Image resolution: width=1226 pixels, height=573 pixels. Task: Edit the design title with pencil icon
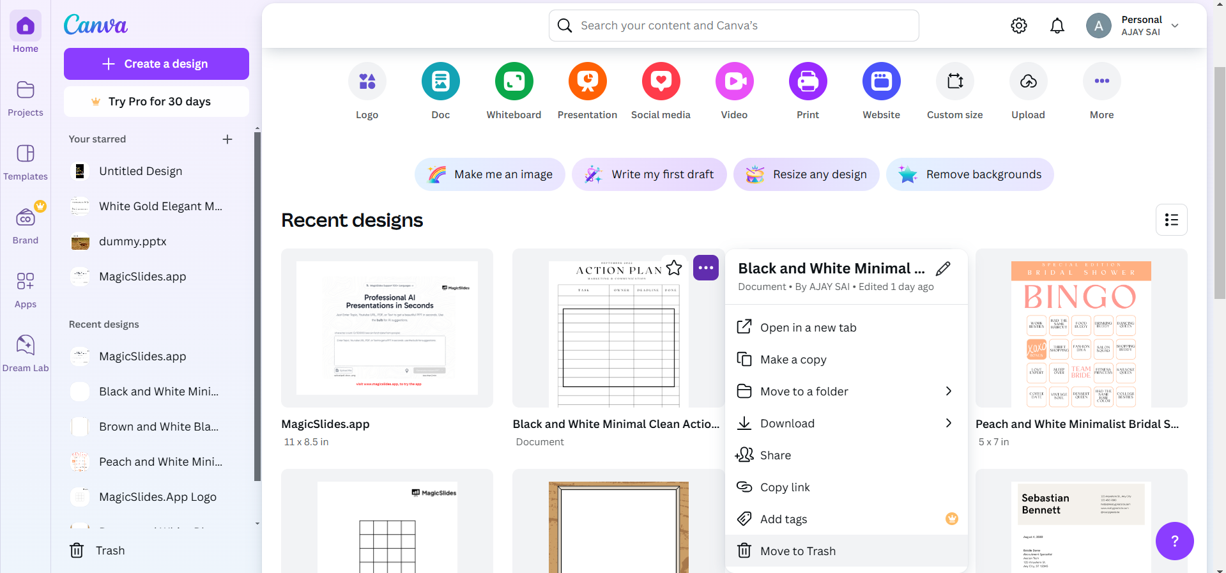click(x=943, y=268)
